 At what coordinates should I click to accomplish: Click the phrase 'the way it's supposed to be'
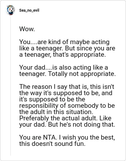[x=60, y=93]
